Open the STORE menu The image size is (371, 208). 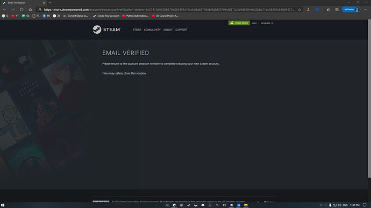tap(137, 29)
